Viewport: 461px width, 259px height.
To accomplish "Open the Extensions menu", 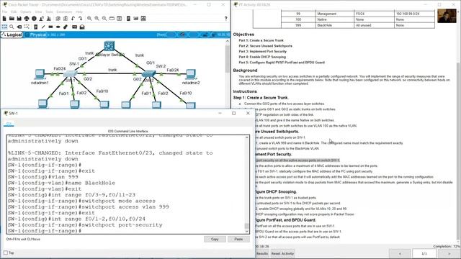I will point(64,12).
